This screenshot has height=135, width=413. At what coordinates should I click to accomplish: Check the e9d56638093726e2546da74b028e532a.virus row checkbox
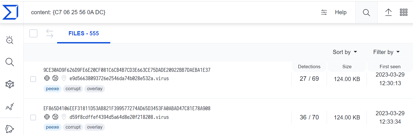tap(33, 79)
